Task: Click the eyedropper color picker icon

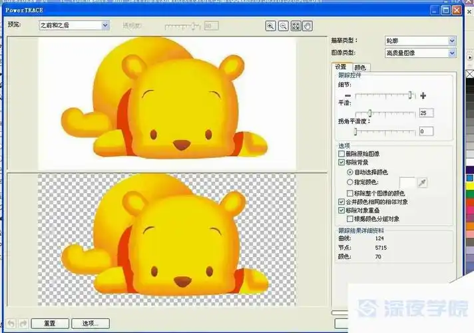Action: [422, 182]
